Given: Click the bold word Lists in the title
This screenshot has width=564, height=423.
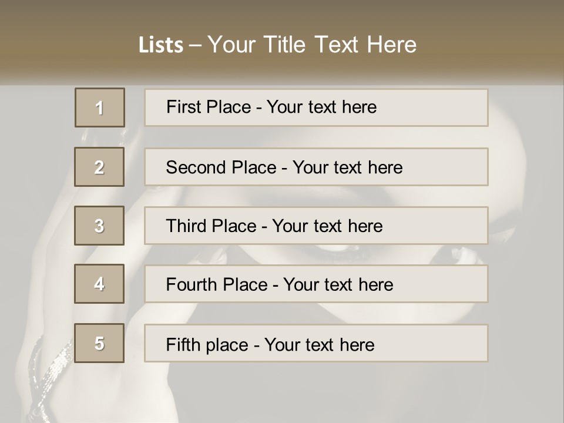Looking at the screenshot, I should click(160, 45).
